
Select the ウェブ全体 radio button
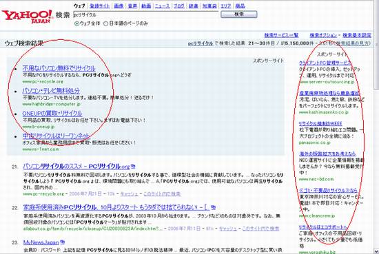[77, 23]
